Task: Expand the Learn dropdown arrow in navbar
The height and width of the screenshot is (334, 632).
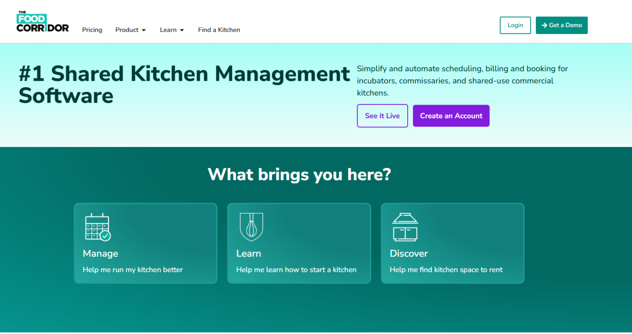Action: coord(182,30)
